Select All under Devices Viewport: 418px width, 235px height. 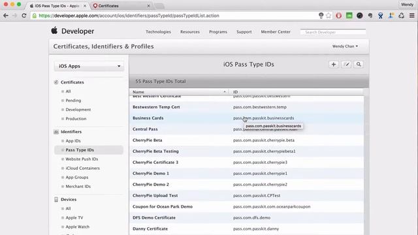pos(68,209)
